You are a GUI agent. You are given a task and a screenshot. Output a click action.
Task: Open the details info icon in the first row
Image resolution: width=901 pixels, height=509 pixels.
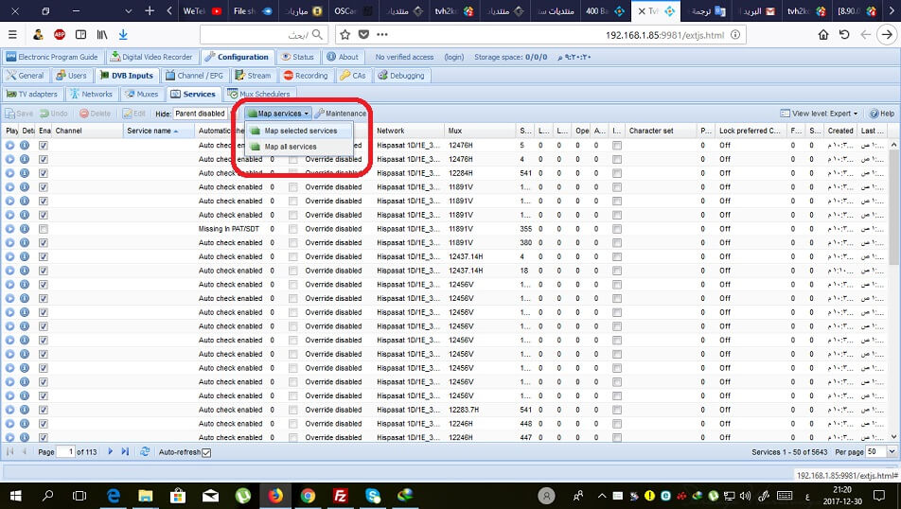26,146
